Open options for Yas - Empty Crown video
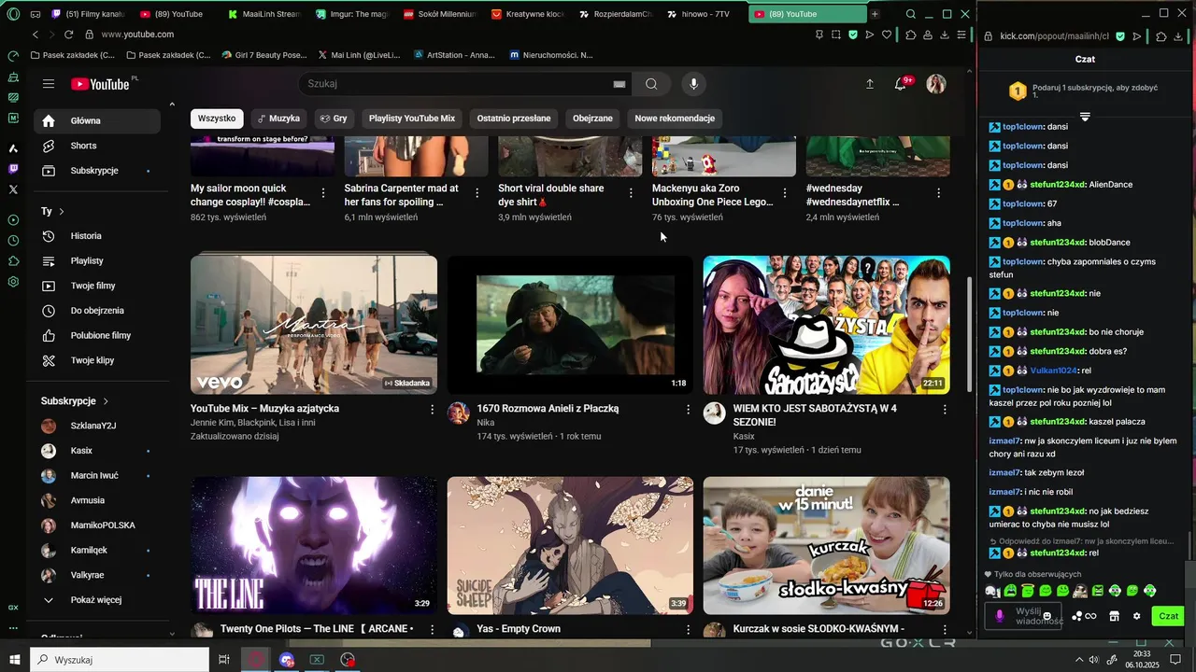This screenshot has height=672, width=1196. [689, 630]
